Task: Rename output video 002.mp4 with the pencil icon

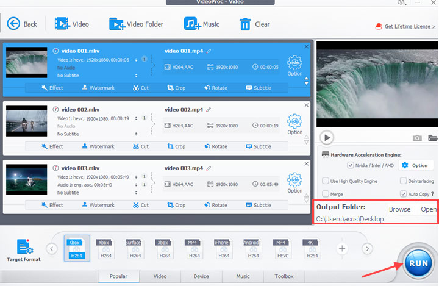Action: click(209, 110)
